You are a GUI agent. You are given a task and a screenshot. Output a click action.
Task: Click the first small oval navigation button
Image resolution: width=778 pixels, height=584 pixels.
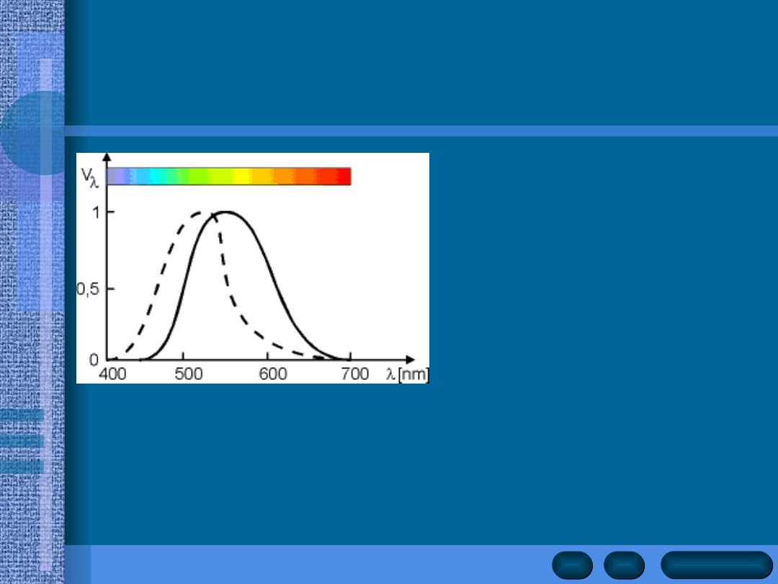point(573,565)
